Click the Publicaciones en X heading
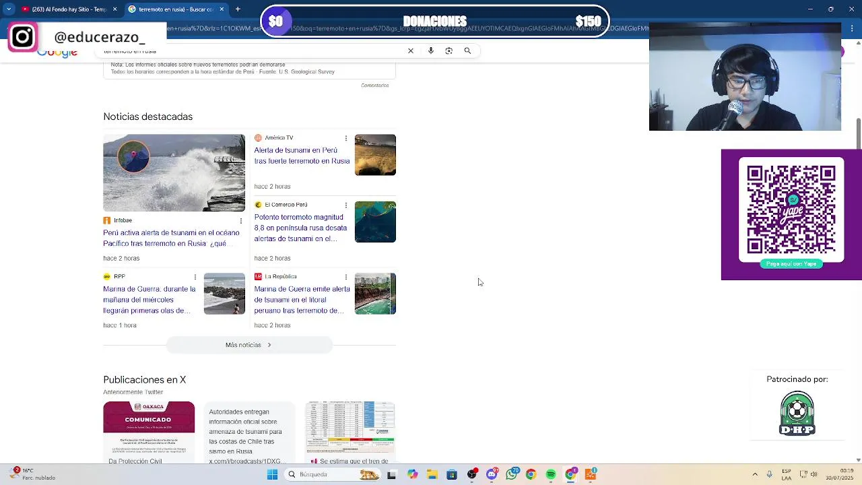The width and height of the screenshot is (862, 485). [145, 380]
